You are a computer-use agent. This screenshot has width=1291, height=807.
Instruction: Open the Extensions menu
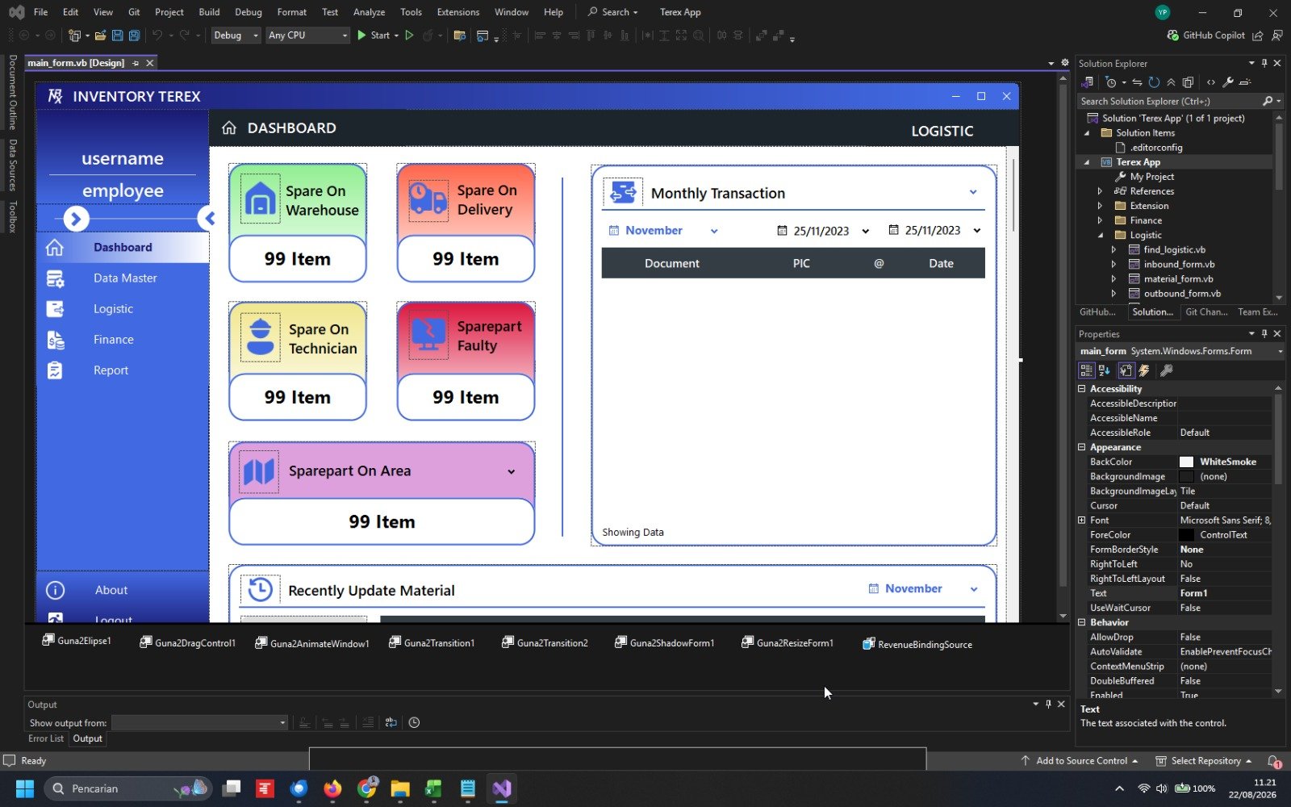pos(457,12)
